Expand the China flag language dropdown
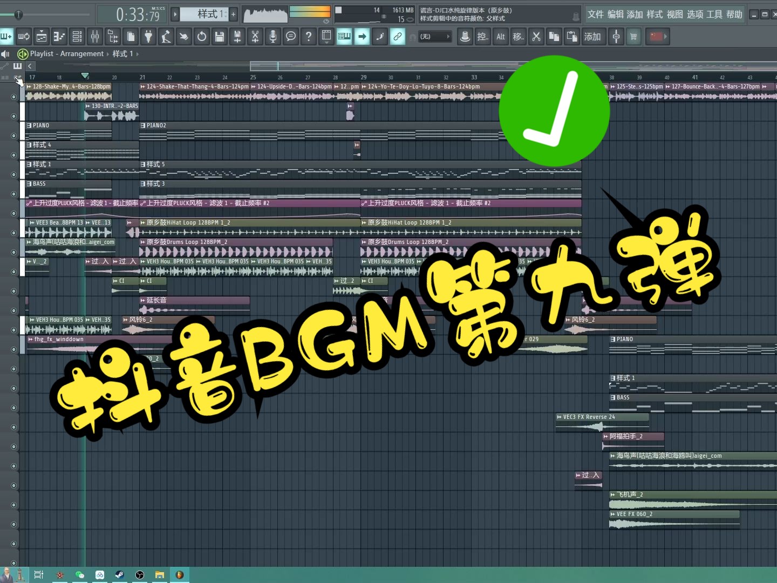 [x=657, y=36]
